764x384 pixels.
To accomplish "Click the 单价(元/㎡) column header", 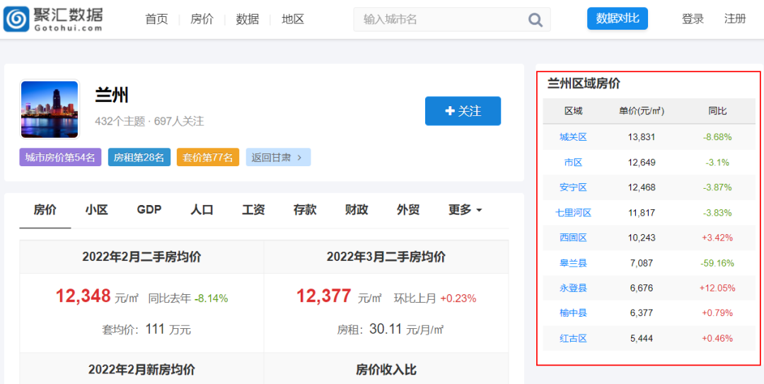I will coord(642,111).
